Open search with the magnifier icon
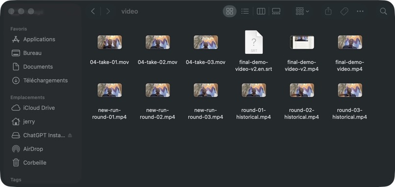This screenshot has height=187, width=395. click(x=383, y=11)
